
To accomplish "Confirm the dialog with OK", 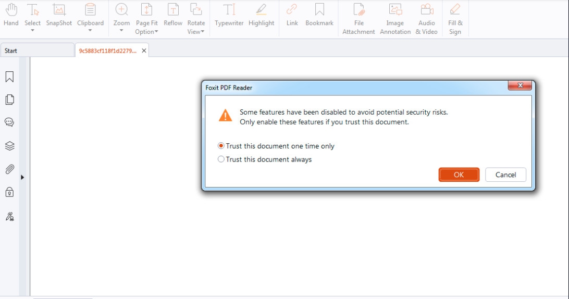I will point(459,175).
